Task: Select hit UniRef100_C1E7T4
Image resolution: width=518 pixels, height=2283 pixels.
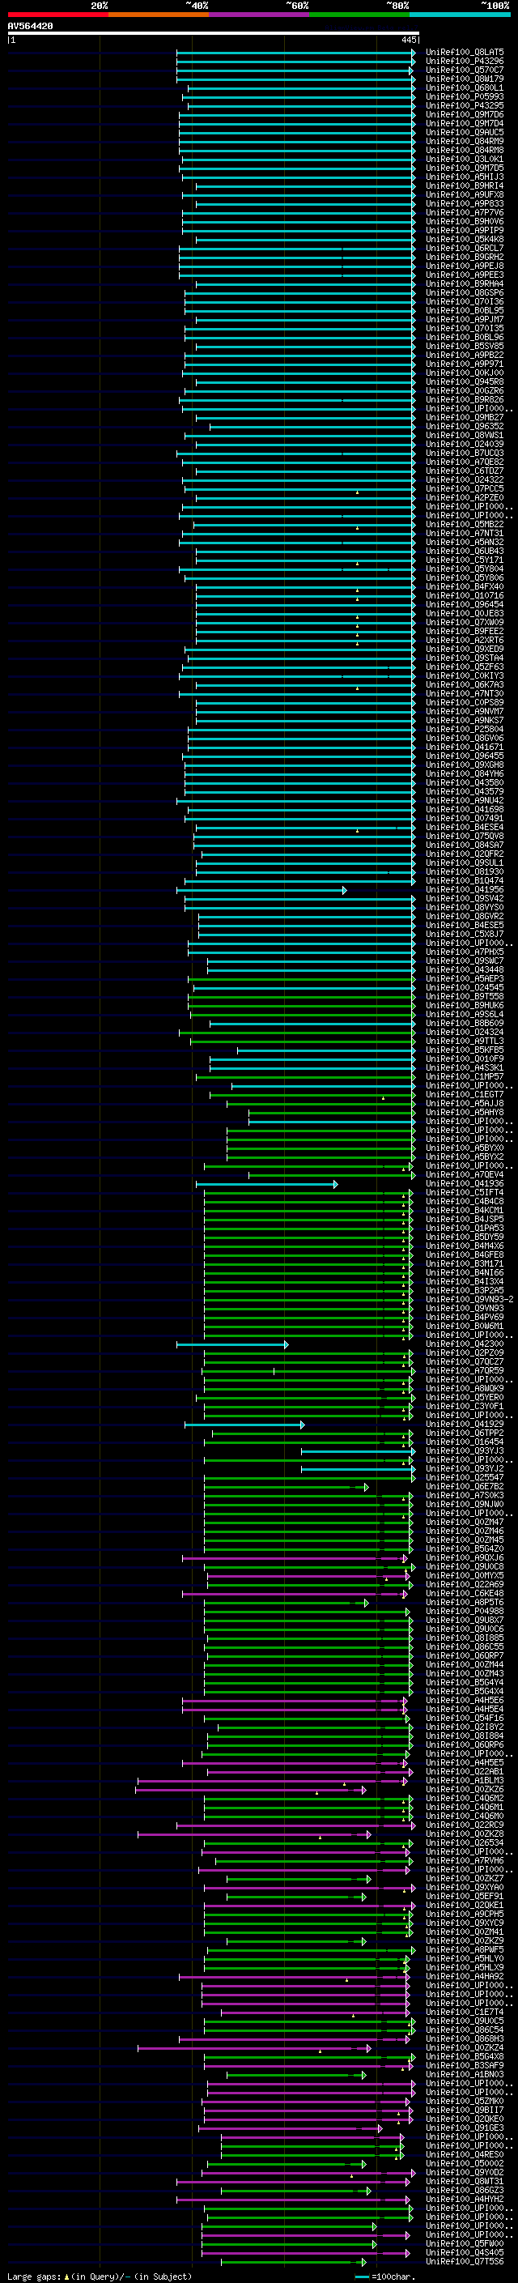Action: (x=465, y=2012)
